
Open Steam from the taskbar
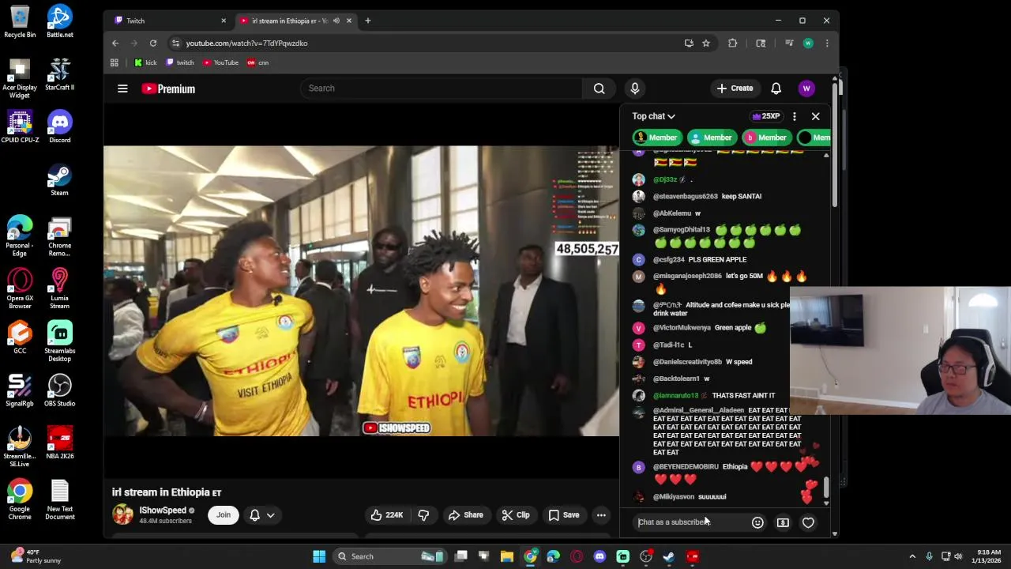[x=669, y=556]
